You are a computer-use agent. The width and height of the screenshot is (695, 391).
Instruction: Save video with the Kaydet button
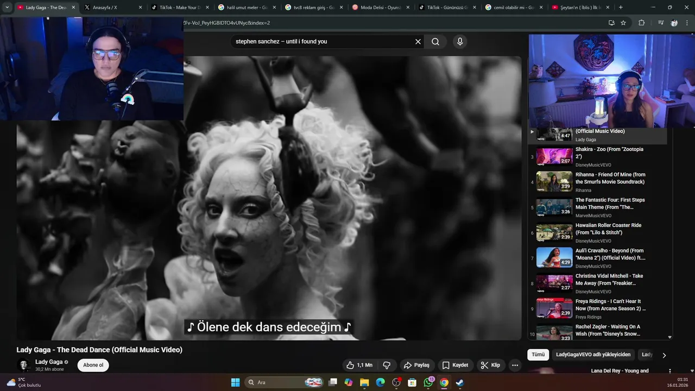tap(455, 365)
